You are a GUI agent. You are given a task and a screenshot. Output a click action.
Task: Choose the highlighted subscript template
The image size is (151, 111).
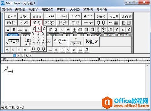[39, 29]
